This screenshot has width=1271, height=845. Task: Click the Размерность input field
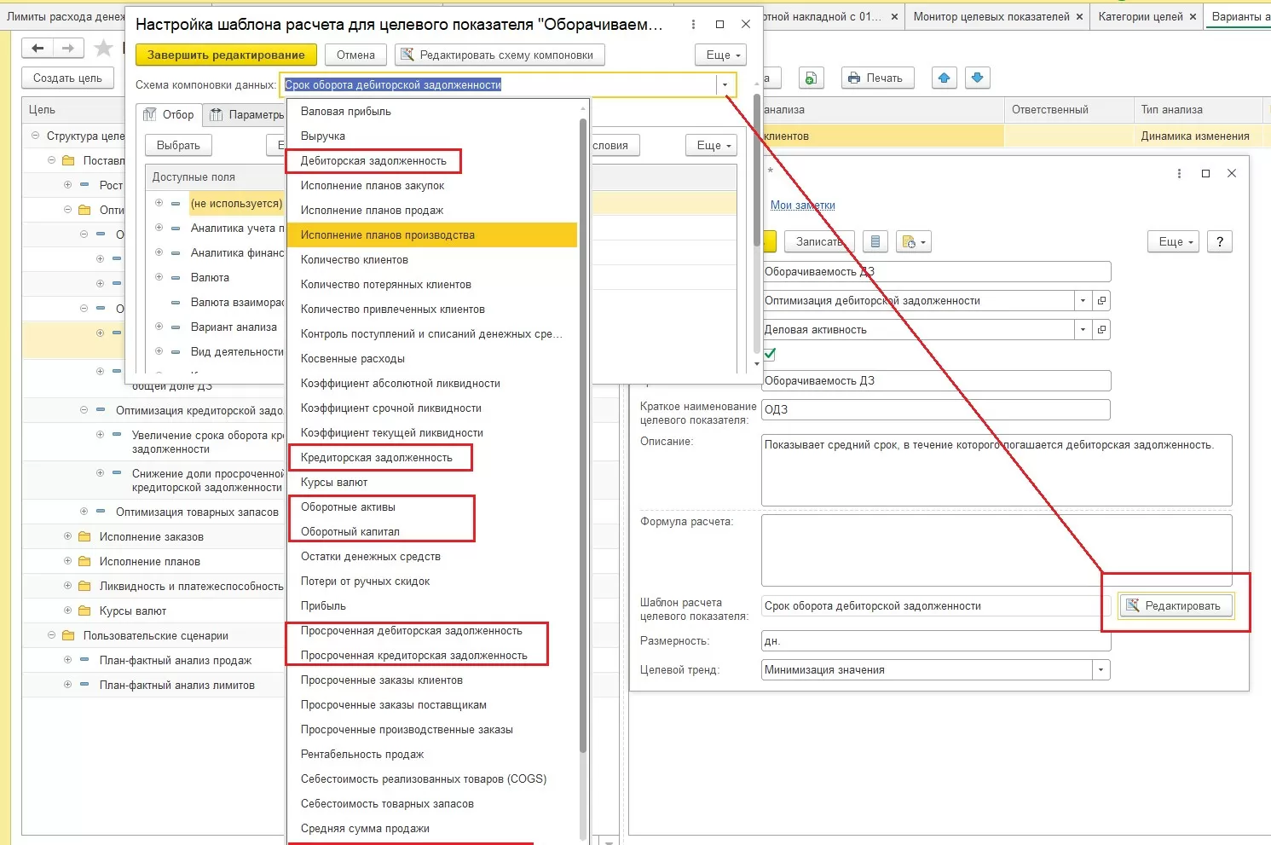936,641
